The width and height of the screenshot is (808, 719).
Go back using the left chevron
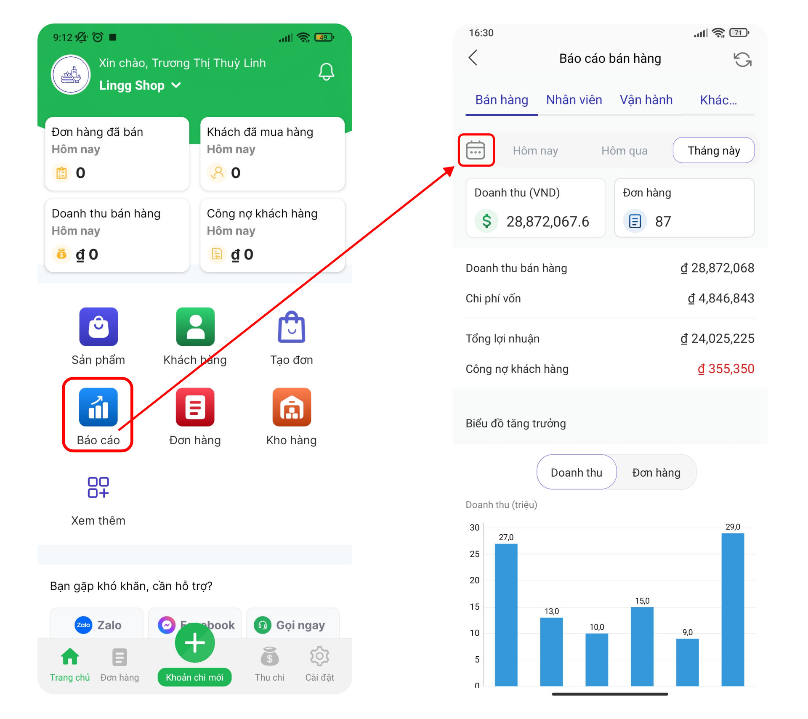[473, 58]
